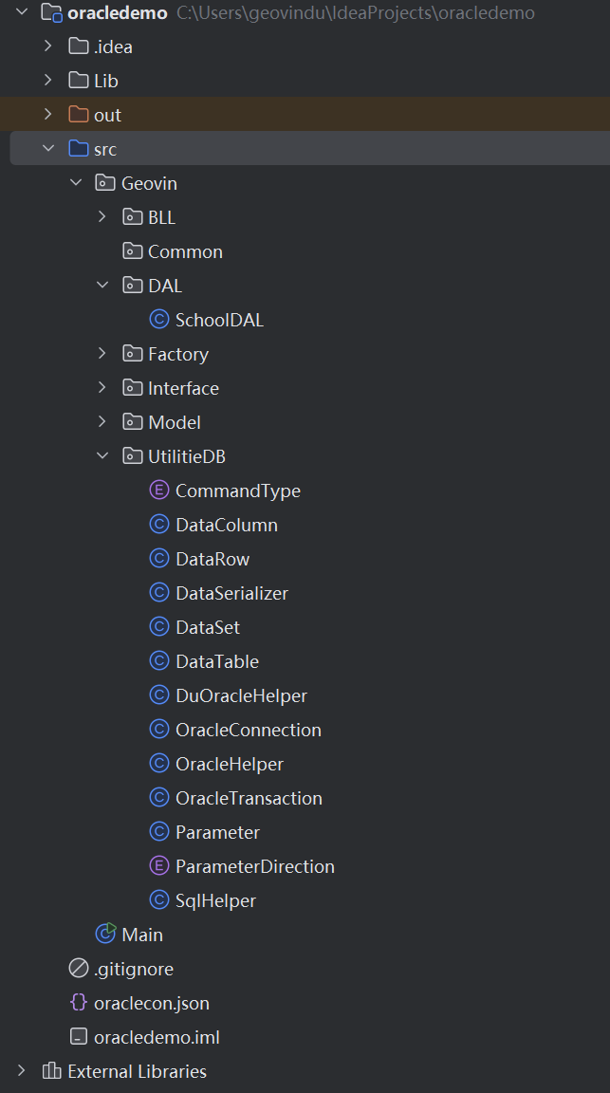Viewport: 610px width, 1093px height.
Task: Click the External Libraries icon
Action: (52, 1071)
